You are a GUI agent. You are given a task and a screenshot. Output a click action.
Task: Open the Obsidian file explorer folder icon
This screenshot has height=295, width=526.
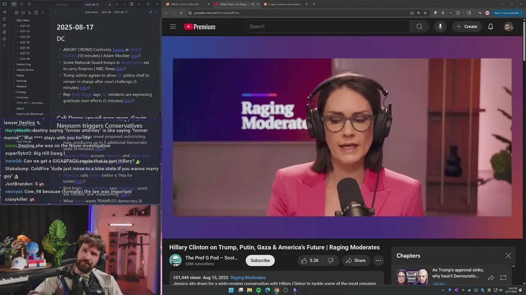[x=14, y=4]
